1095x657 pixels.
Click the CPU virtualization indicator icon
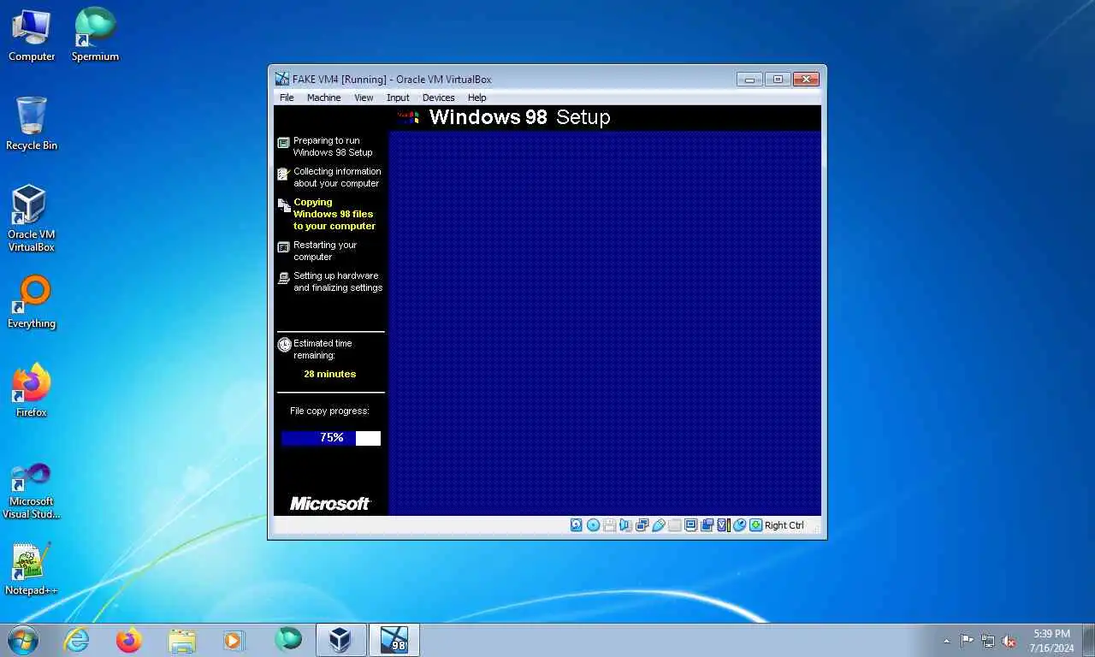point(723,525)
